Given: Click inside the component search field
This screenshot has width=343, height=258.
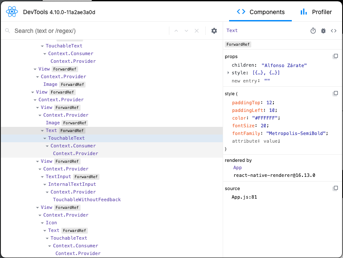Looking at the screenshot, I should pyautogui.click(x=85, y=31).
